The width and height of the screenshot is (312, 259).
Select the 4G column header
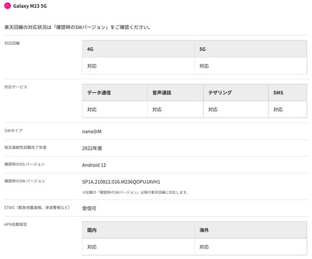138,49
